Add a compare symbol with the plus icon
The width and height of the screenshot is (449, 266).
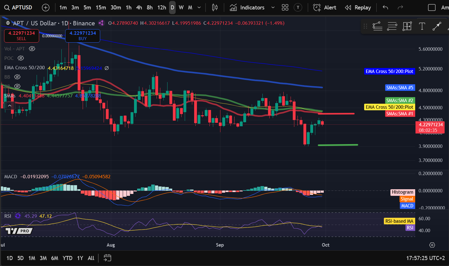point(46,8)
